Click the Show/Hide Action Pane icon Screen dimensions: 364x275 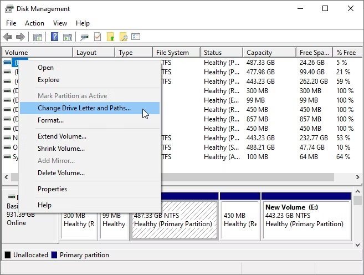(x=67, y=37)
